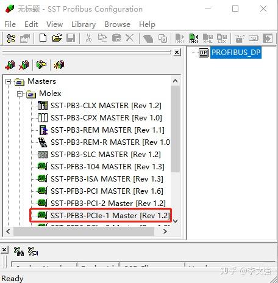Click the overlapping windows toolbar icon

point(163,38)
